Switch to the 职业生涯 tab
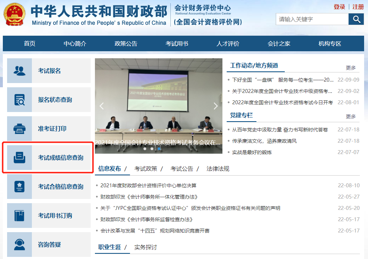Image resolution: width=368 pixels, height=259 pixels. 109,247
